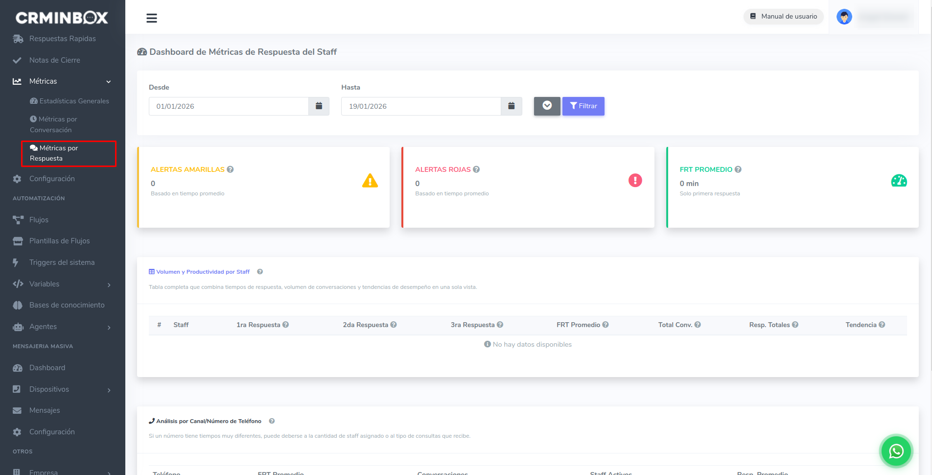932x475 pixels.
Task: Open the Desde calendar picker
Action: coord(319,106)
